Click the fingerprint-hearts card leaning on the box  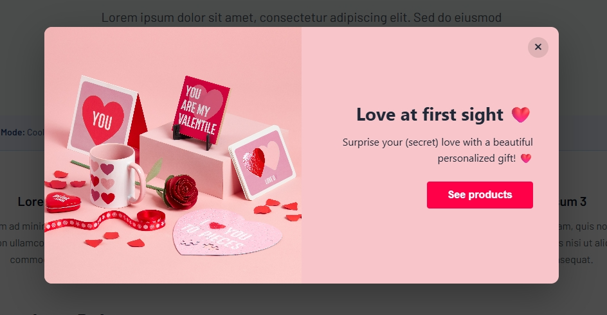pos(262,162)
